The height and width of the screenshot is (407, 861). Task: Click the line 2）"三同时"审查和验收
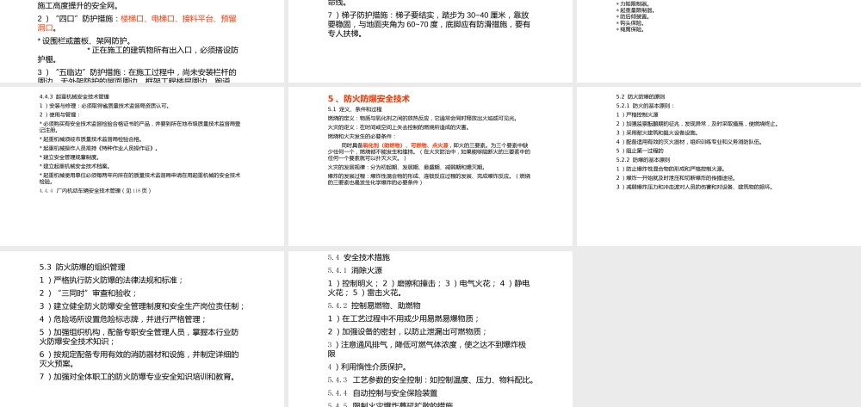(88, 293)
